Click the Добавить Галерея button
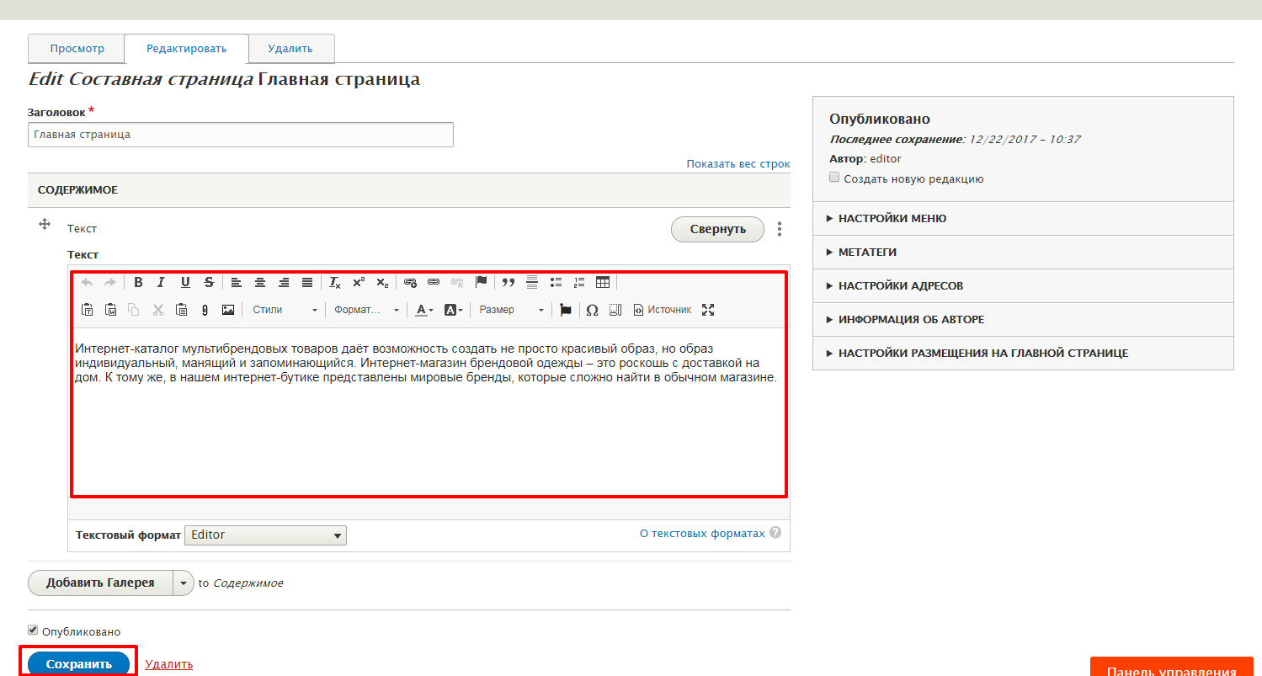 [x=100, y=583]
